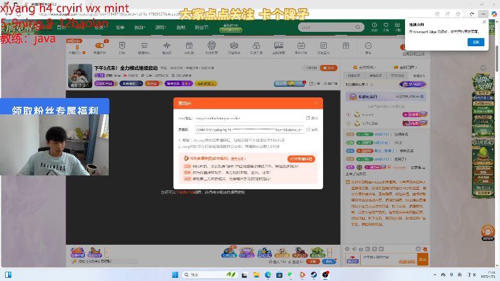Open the purple tag with star count
Viewport: 500px width, 281px height.
[x=179, y=84]
